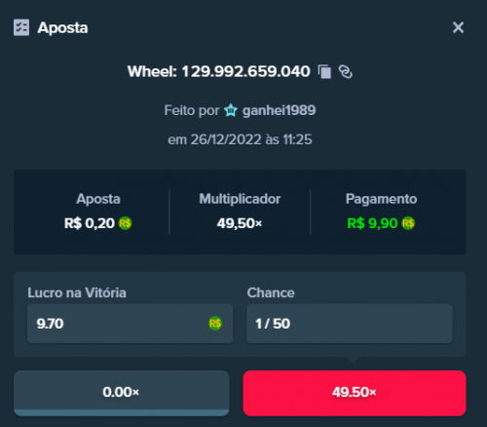The image size is (487, 427).
Task: Click the Chance label
Action: click(x=271, y=292)
